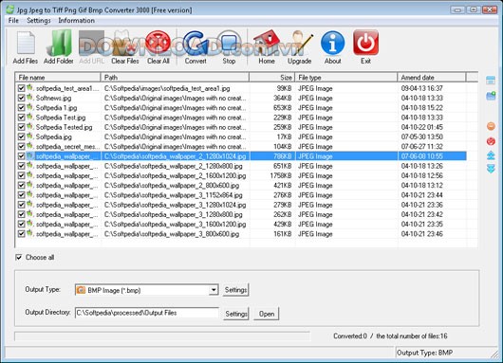
Task: Open the Output Type dropdown arrow
Action: tap(214, 290)
